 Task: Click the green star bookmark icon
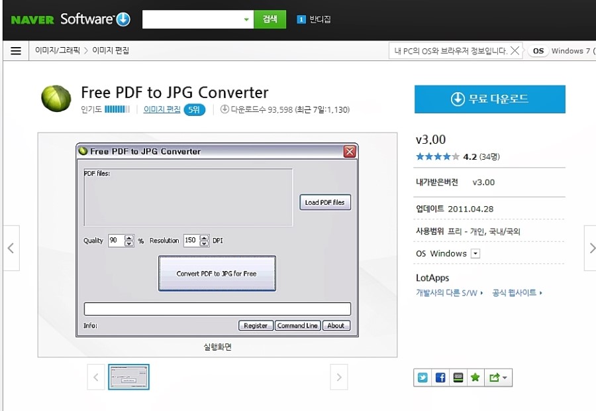coord(475,377)
